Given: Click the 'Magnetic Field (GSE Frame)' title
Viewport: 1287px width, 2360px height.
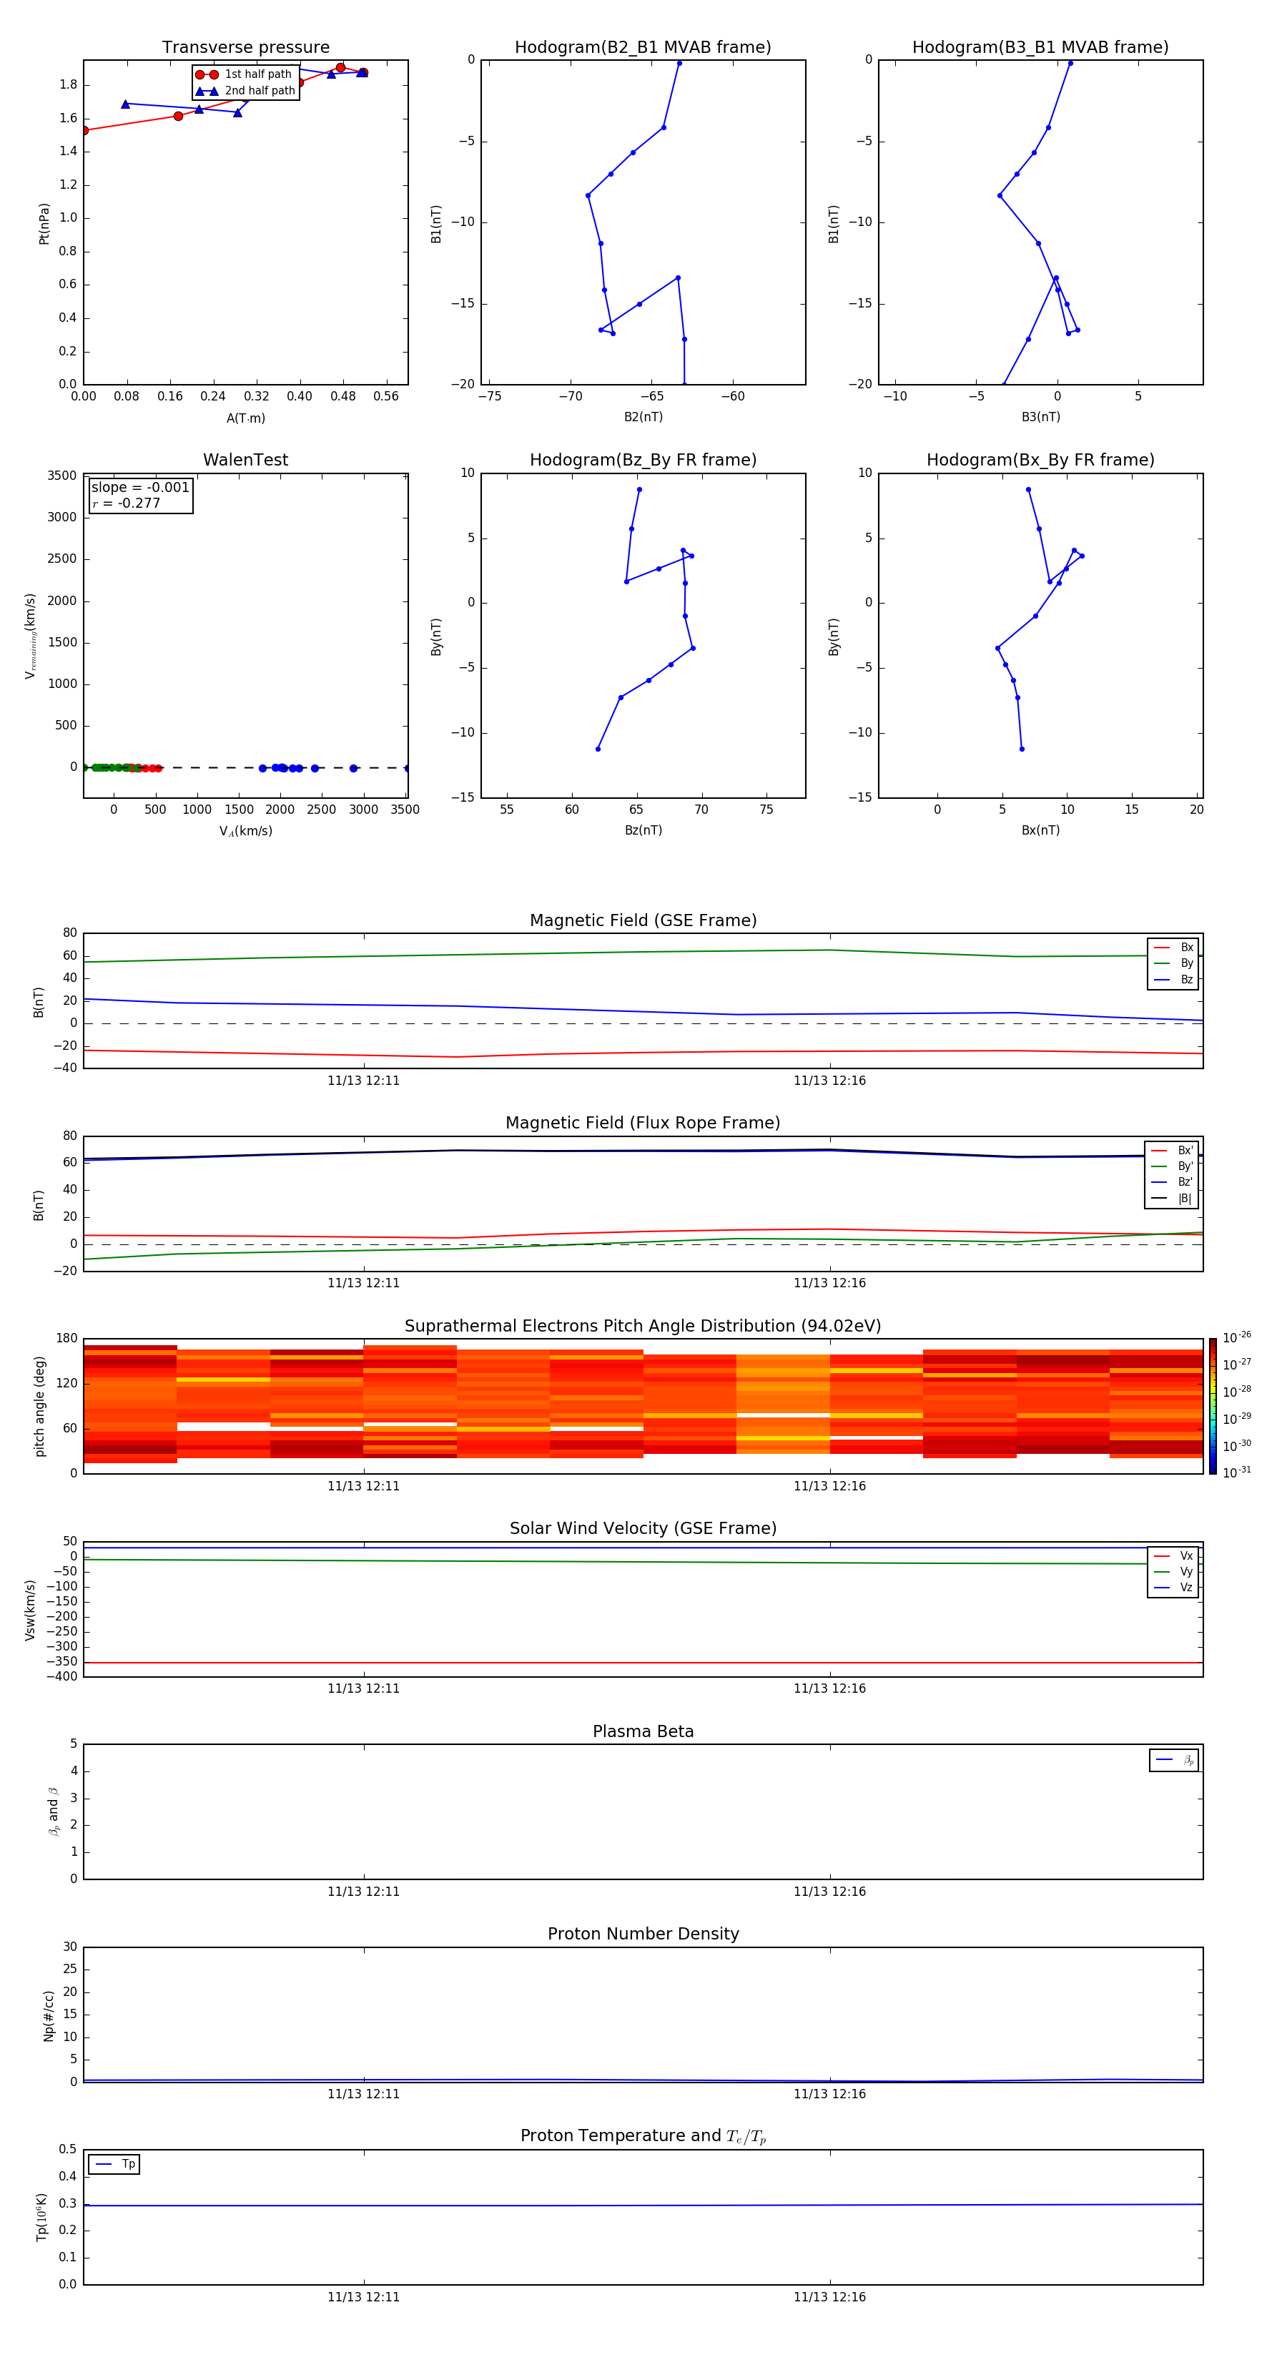Looking at the screenshot, I should pos(643,920).
